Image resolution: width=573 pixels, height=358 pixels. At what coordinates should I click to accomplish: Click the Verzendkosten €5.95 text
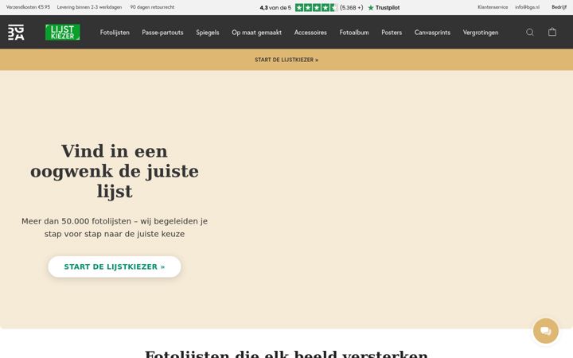coord(28,7)
